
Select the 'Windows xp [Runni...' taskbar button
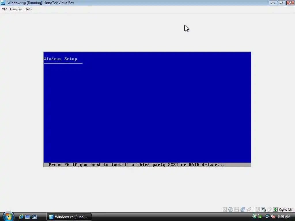tap(69, 217)
